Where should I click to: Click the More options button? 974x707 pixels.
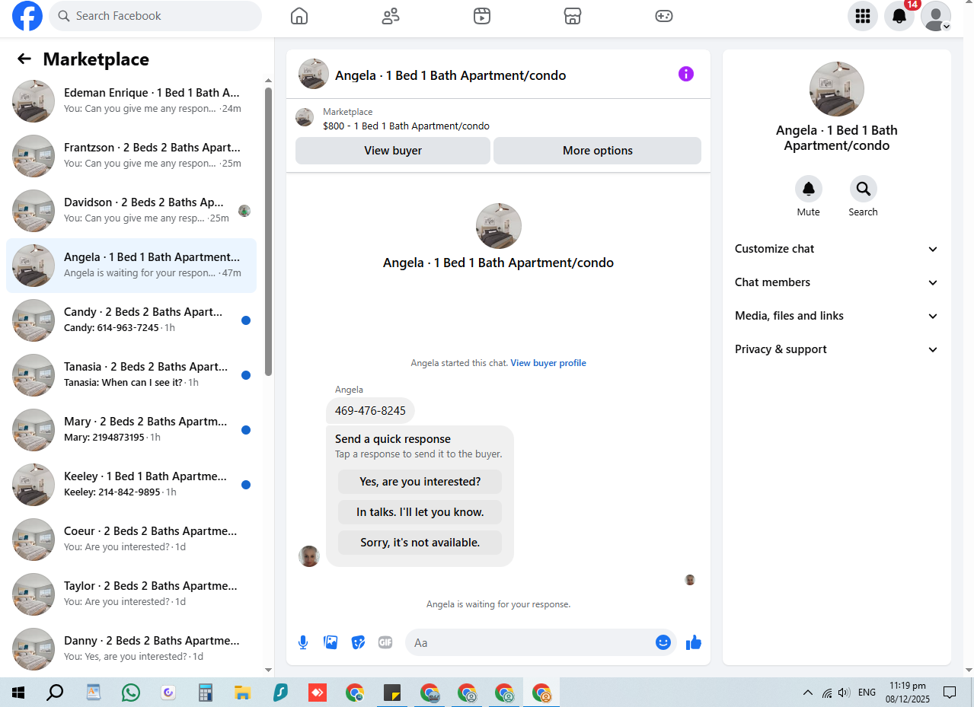click(598, 151)
